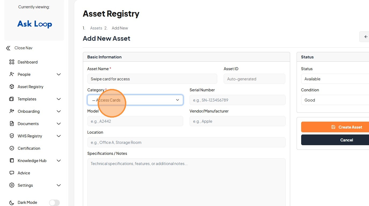Click the Dashboard grid icon
369x206 pixels.
coord(12,62)
